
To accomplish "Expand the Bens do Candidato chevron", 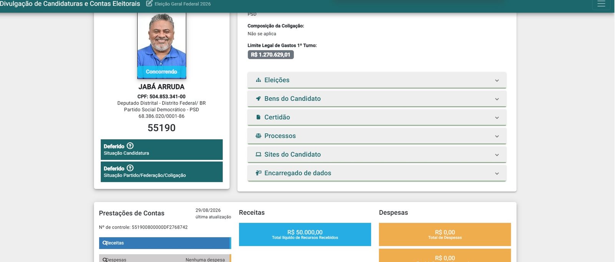I will 497,99.
